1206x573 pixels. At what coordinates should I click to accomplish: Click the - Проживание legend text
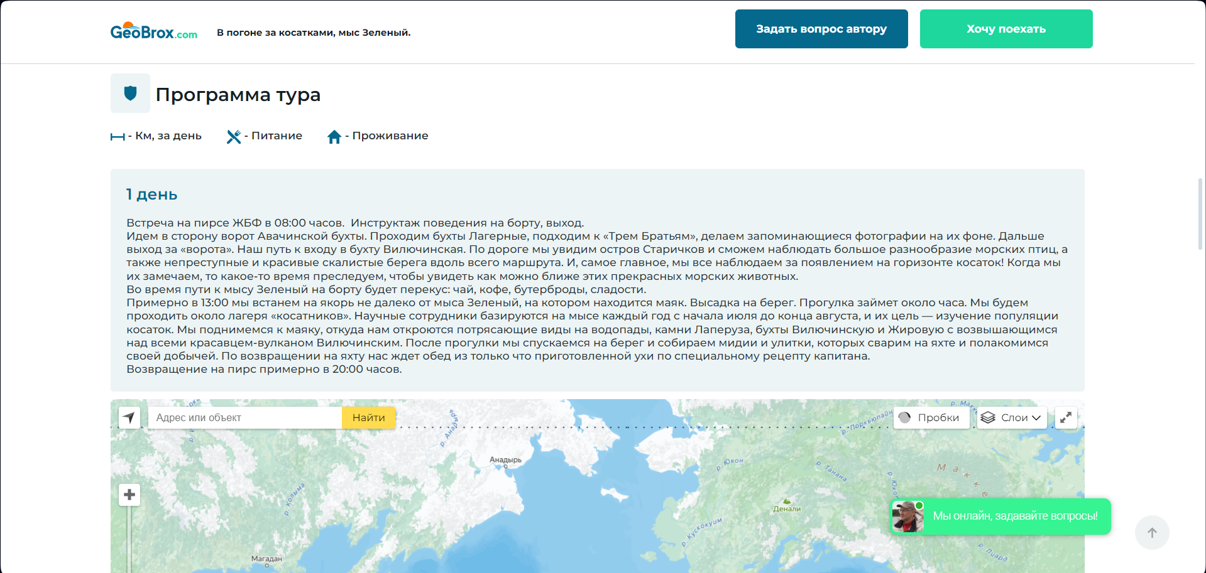pyautogui.click(x=386, y=136)
